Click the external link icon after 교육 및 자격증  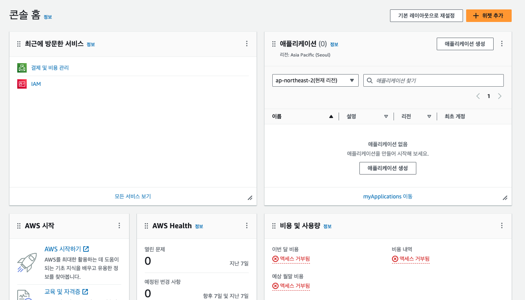85,292
